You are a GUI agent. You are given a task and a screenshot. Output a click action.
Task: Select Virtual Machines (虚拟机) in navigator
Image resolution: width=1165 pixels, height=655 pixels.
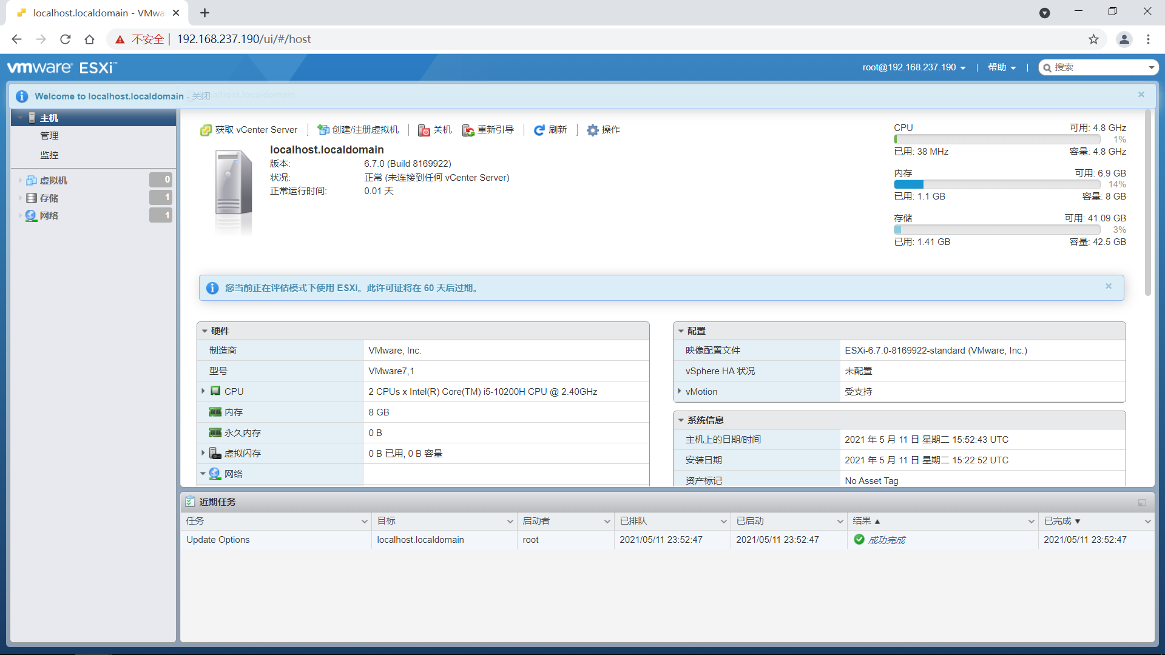click(x=53, y=180)
